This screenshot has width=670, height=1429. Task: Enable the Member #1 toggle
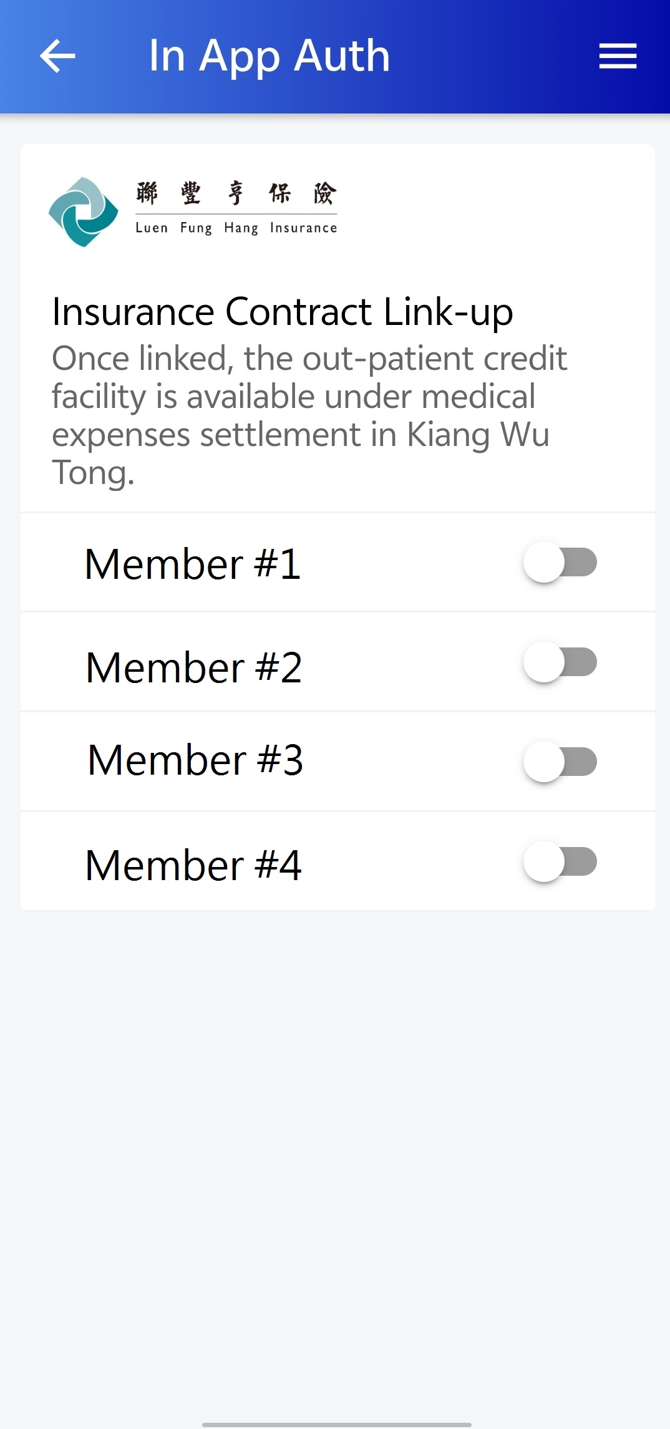click(x=560, y=562)
